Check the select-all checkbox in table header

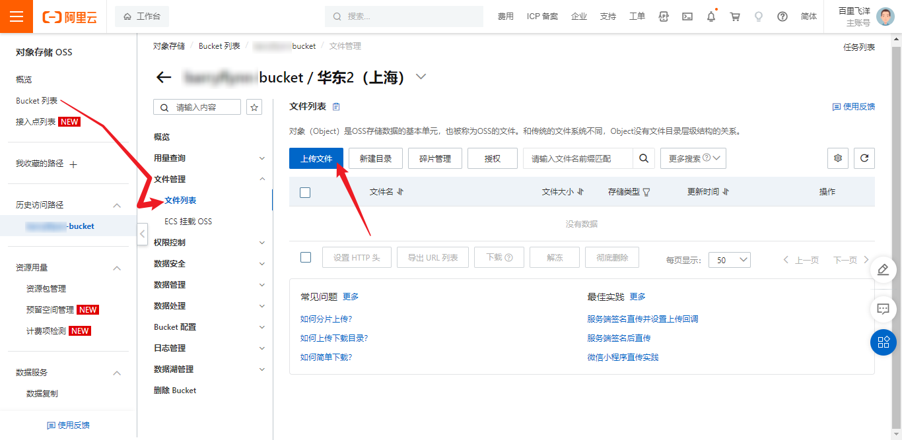click(305, 192)
